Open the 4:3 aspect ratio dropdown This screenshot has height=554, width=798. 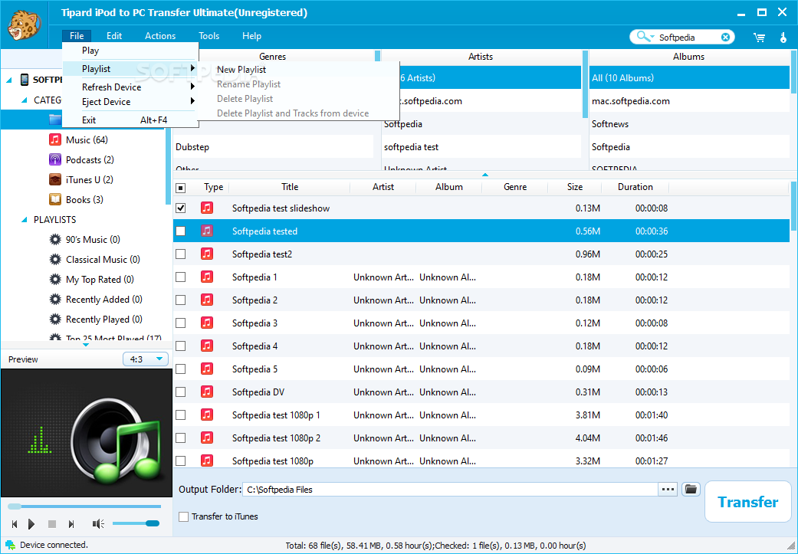[x=146, y=359]
